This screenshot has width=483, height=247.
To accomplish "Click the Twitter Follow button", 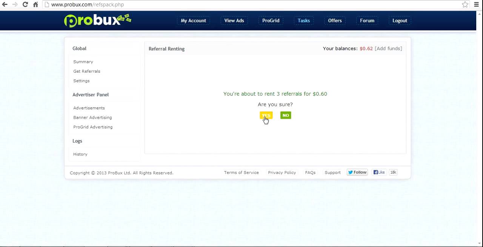I will (x=357, y=172).
